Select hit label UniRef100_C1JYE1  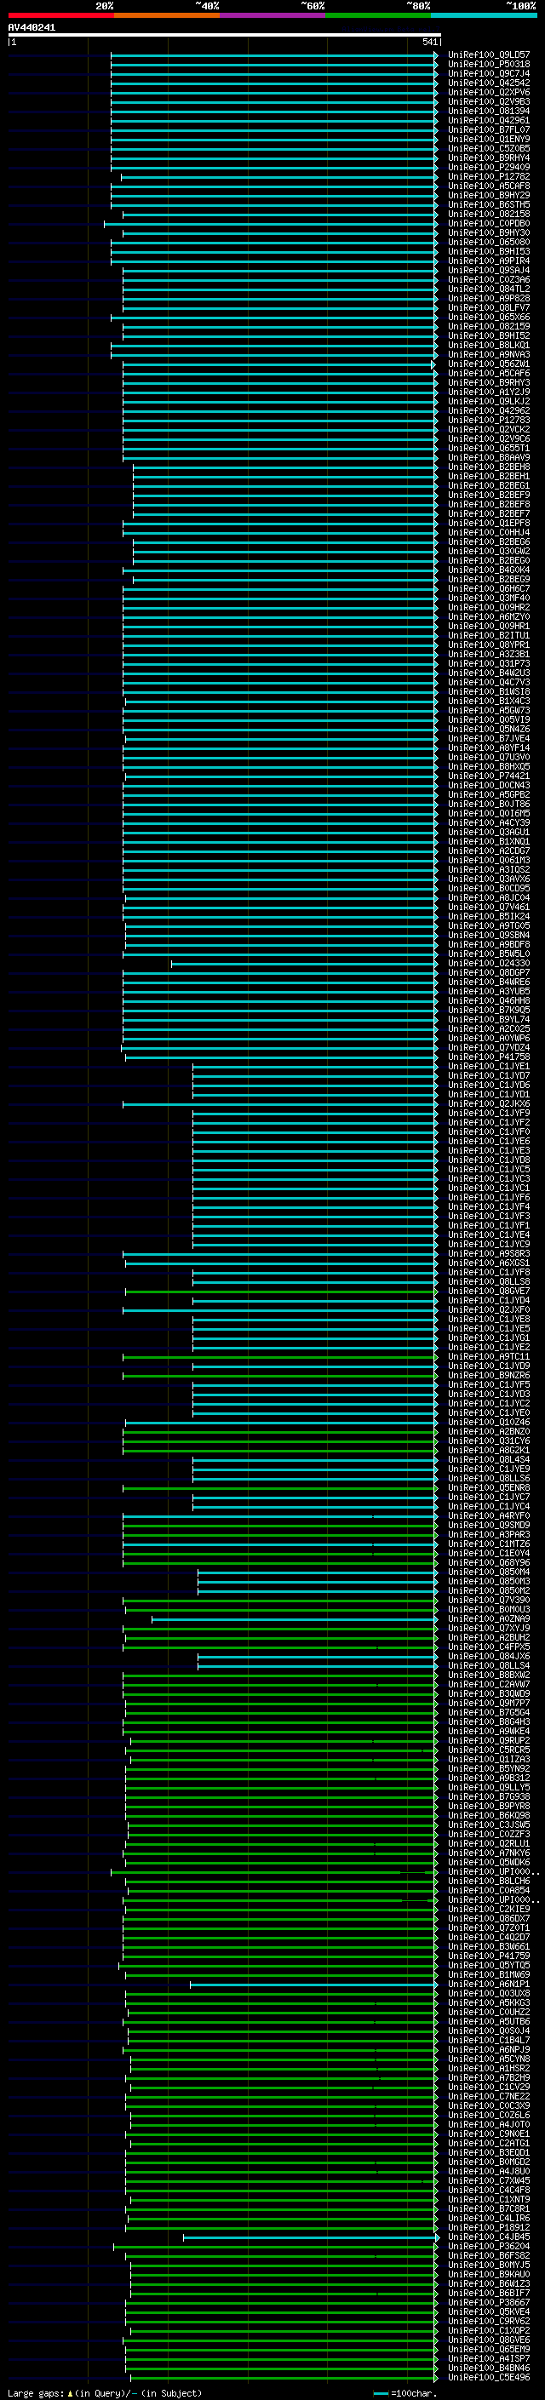(489, 1067)
